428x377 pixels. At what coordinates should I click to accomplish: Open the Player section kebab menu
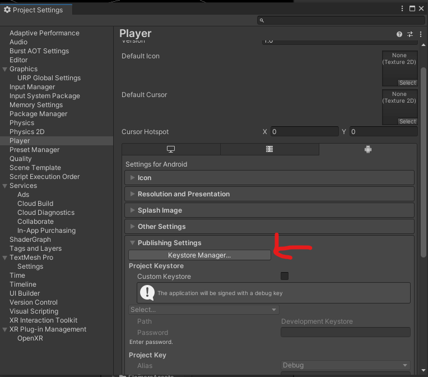[x=421, y=34]
